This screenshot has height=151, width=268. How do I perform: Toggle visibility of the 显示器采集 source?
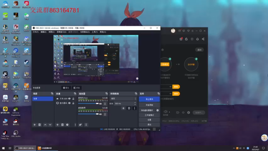[69, 103]
